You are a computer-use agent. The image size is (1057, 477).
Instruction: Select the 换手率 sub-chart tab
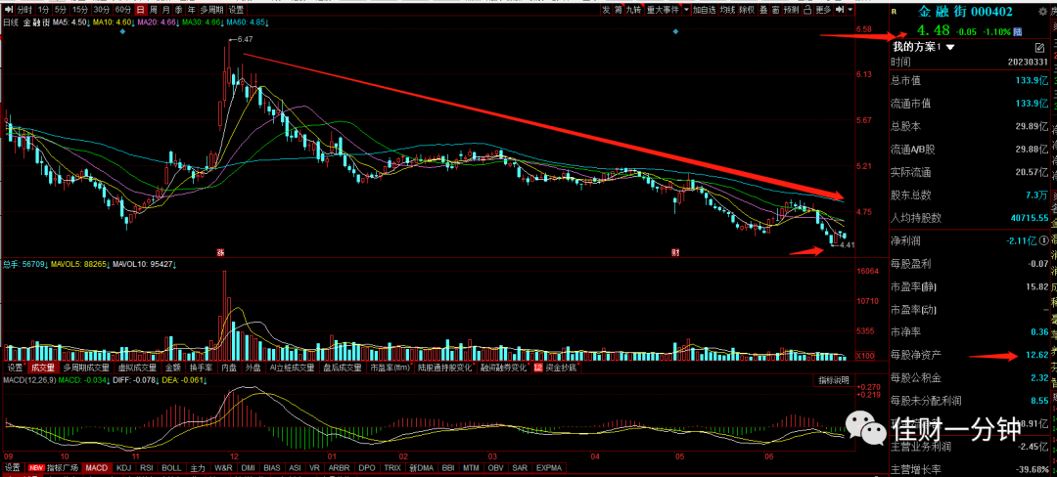point(201,368)
